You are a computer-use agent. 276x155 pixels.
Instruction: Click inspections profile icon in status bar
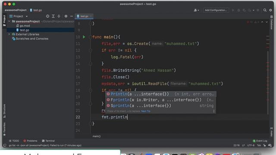pyautogui.click(x=270, y=146)
